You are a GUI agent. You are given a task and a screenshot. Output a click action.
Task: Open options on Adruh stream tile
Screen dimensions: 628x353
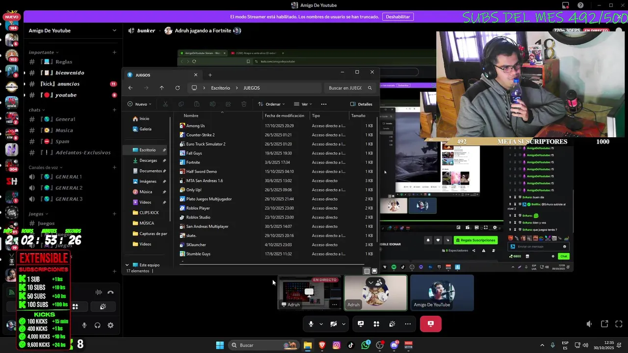[335, 304]
